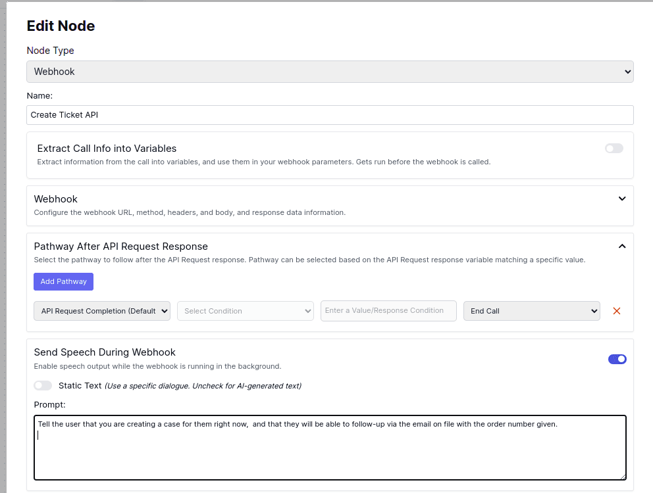The height and width of the screenshot is (493, 653).
Task: Click inside the Prompt text area
Action: click(x=330, y=454)
